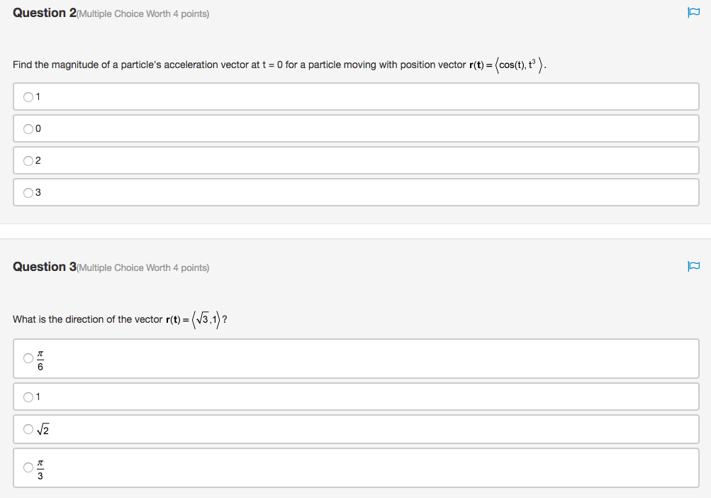Click the answer box containing √2
This screenshot has width=711, height=498.
pyautogui.click(x=356, y=429)
